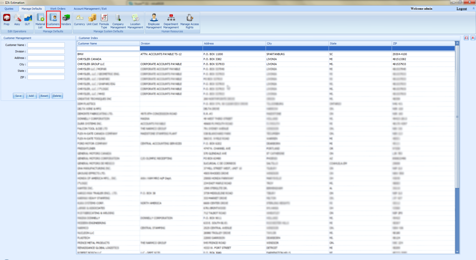This screenshot has height=260, width=476.
Task: Log out via the Logout link
Action: coord(461,9)
